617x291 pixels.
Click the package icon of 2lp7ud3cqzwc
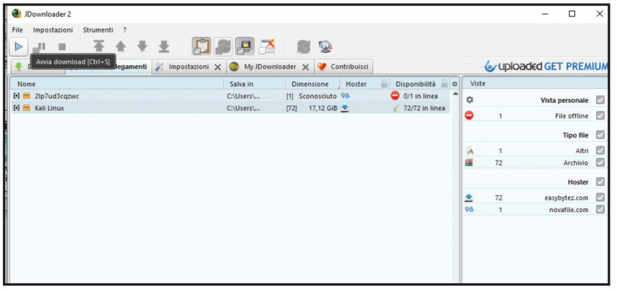click(27, 96)
